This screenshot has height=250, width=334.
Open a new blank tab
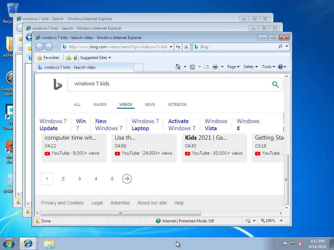(x=138, y=68)
